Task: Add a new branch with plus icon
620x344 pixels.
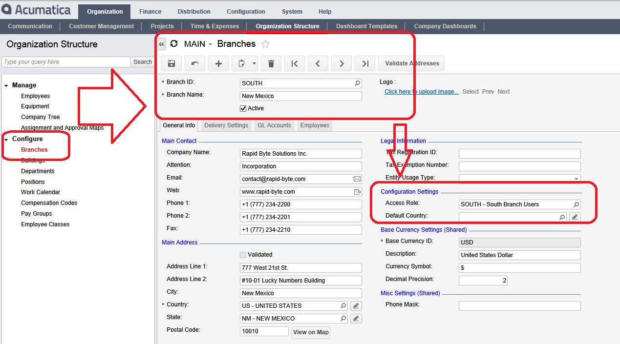Action: (x=218, y=63)
